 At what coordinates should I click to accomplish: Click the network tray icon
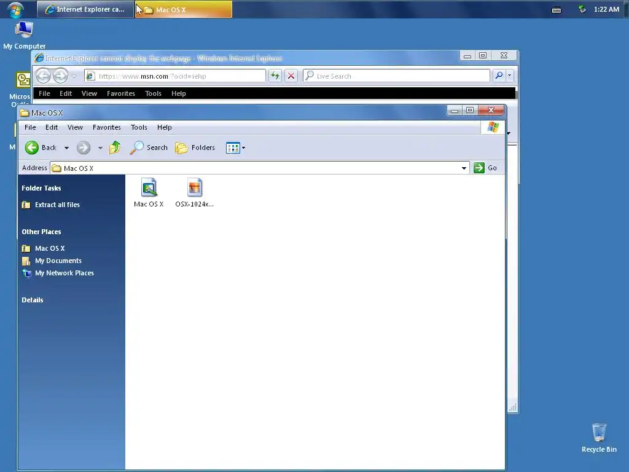(582, 9)
